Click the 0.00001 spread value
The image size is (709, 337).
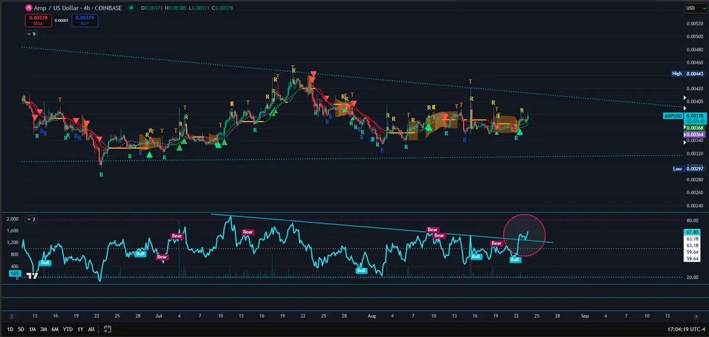click(61, 20)
